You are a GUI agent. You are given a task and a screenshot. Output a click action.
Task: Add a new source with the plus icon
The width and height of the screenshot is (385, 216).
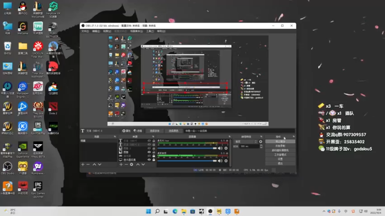click(x=121, y=164)
